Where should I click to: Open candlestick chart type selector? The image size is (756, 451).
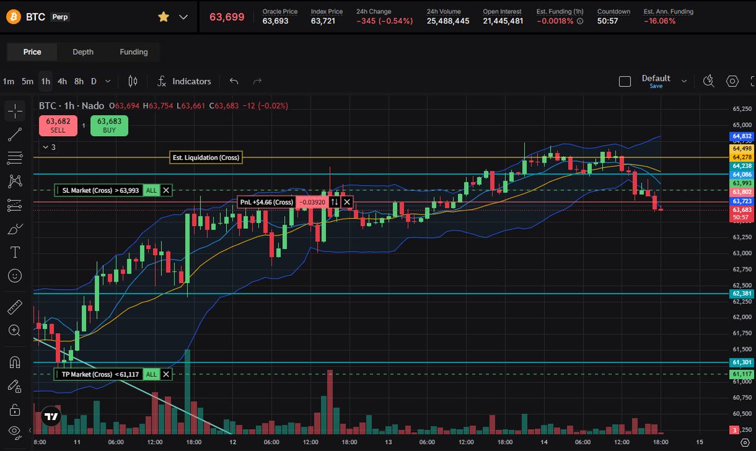coord(132,81)
